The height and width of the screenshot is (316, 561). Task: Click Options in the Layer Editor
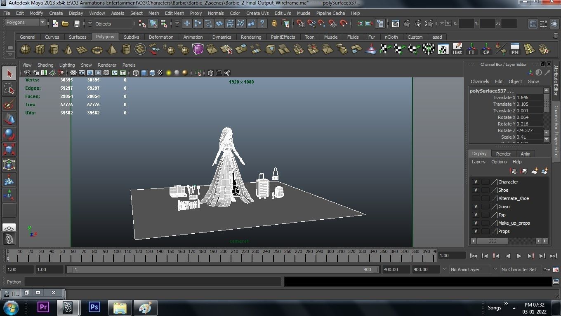[499, 162]
